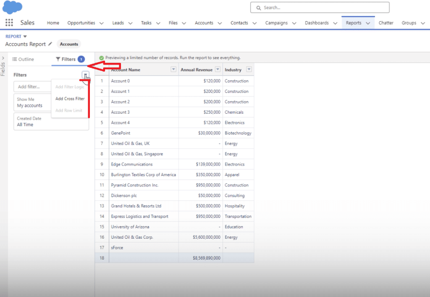This screenshot has height=297, width=430.
Task: Select Grand Hotels & Resorts Ltd cell
Action: click(x=144, y=206)
